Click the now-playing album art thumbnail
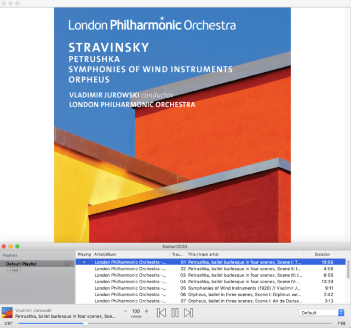Image resolution: width=351 pixels, height=328 pixels. point(7,313)
